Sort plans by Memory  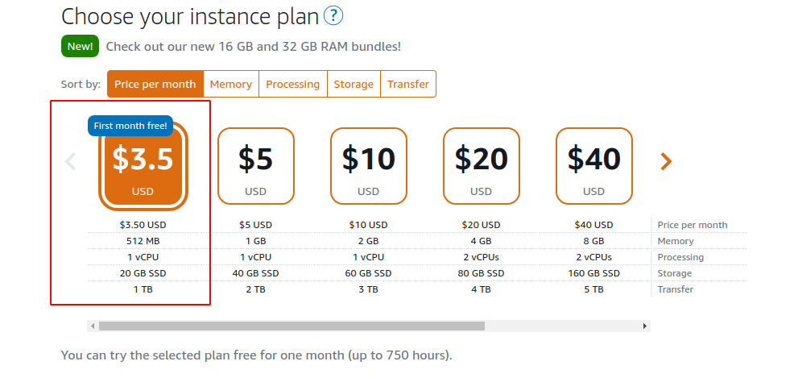tap(231, 84)
